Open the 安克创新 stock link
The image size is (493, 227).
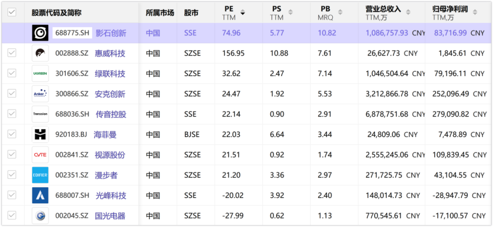pos(110,94)
